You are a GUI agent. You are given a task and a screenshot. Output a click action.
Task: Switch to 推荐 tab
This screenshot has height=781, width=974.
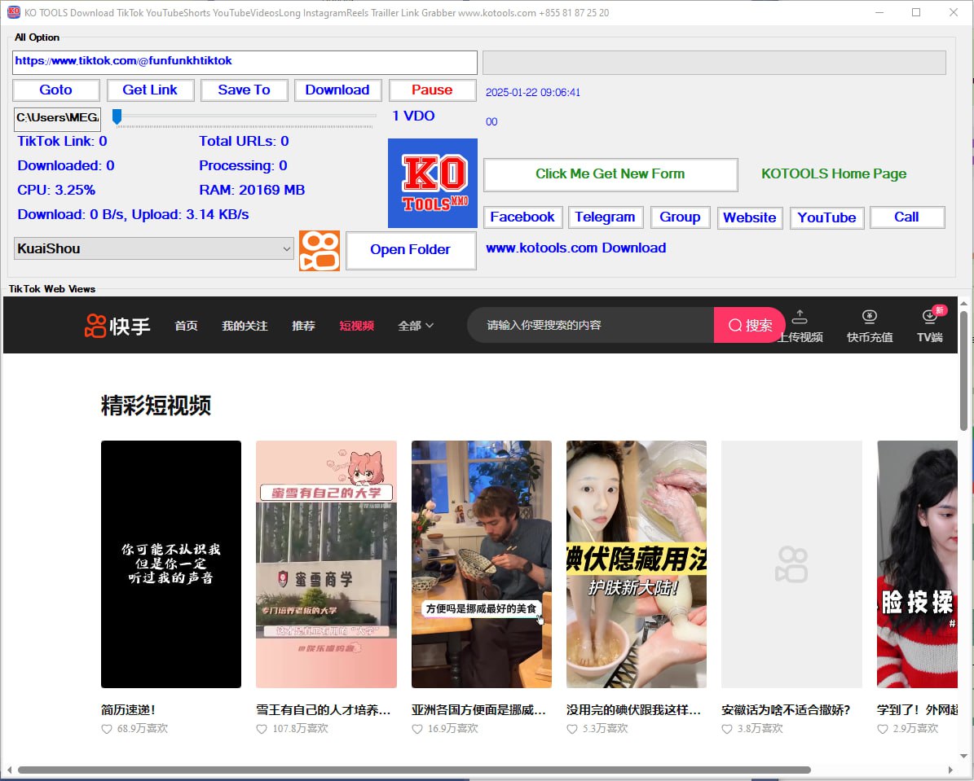coord(303,325)
